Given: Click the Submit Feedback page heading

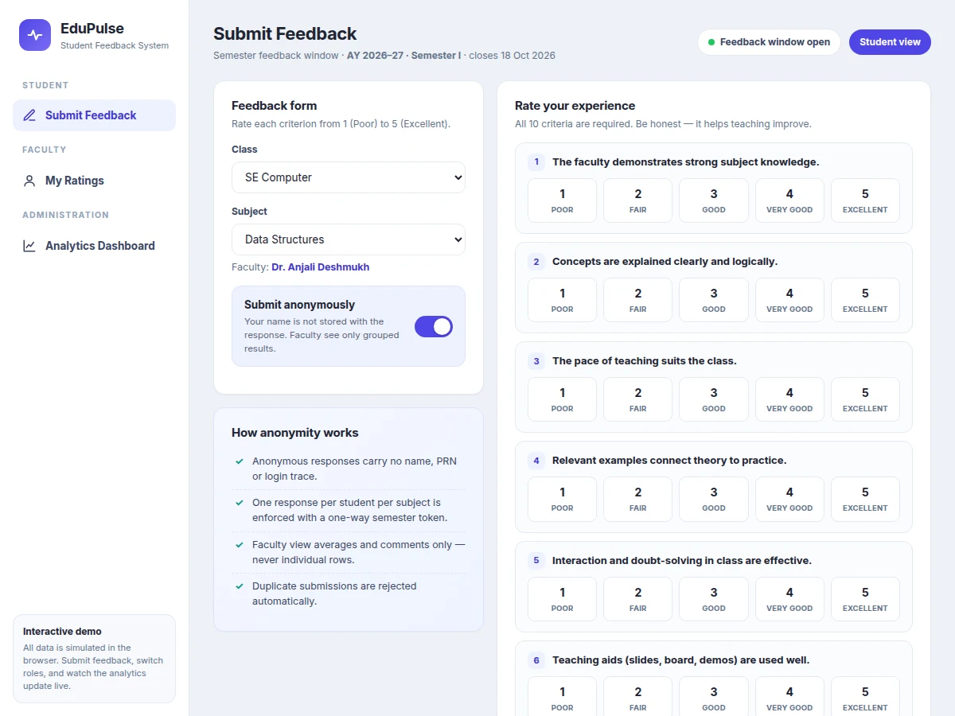Looking at the screenshot, I should 285,33.
